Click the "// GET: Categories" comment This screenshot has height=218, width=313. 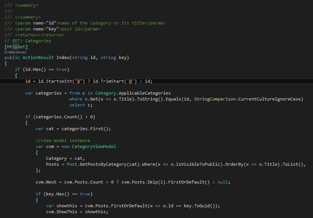(28, 41)
